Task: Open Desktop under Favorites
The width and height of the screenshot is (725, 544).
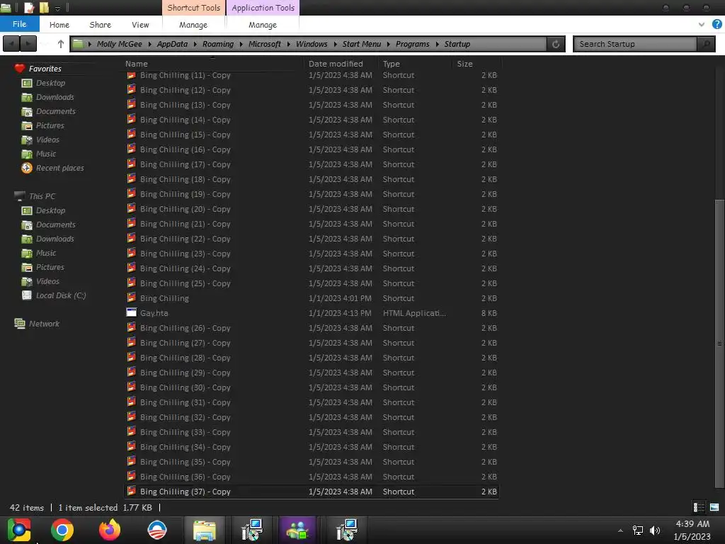Action: click(50, 83)
